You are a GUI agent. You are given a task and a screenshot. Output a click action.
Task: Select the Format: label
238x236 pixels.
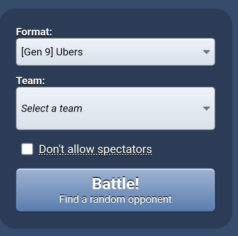pos(34,32)
